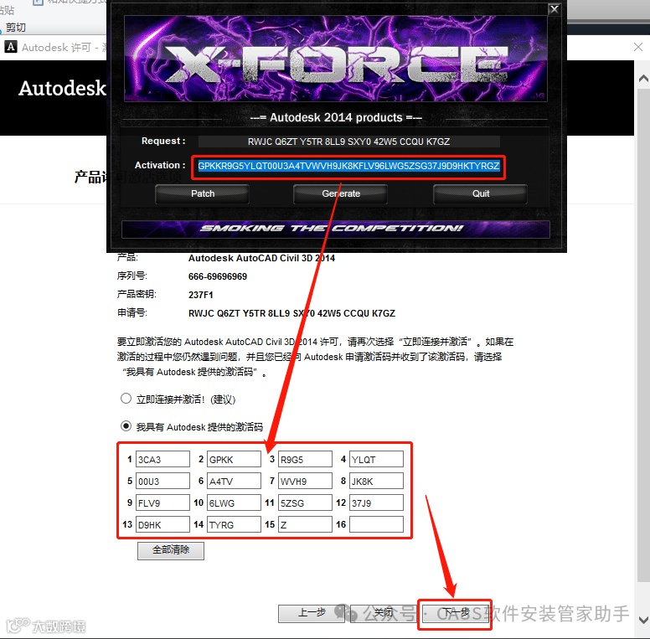The height and width of the screenshot is (639, 650).
Task: Click activation code box 3 containing R9G5
Action: 305,459
